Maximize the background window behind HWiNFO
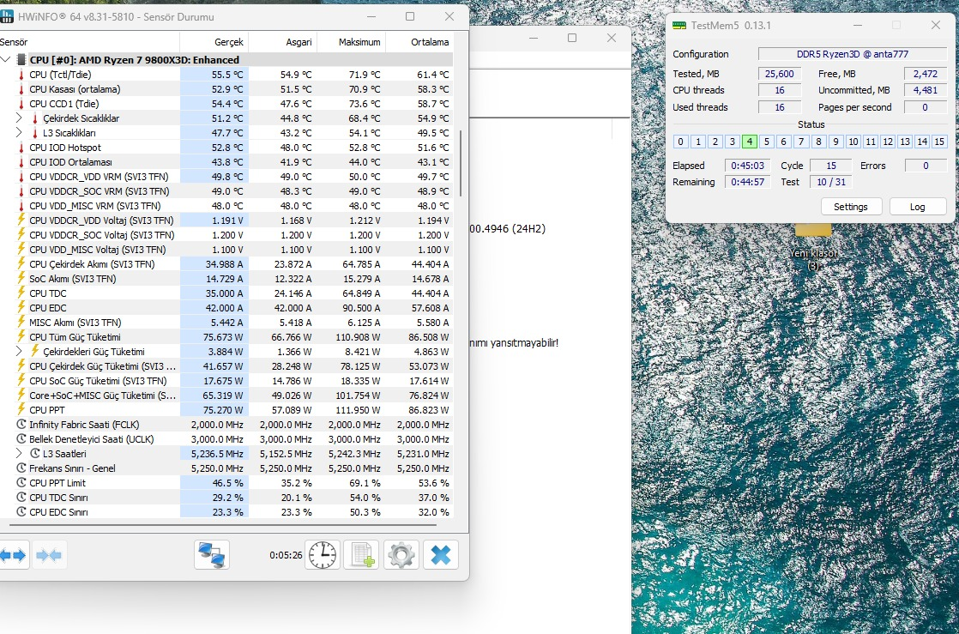 tap(572, 38)
